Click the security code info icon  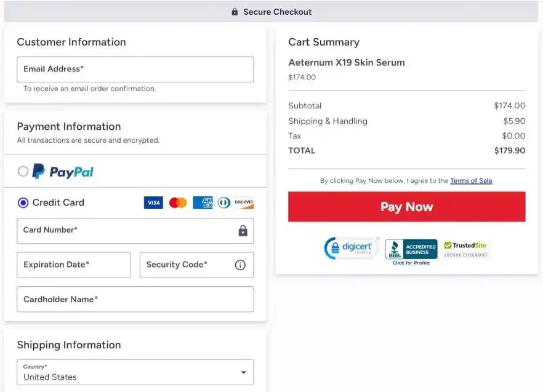tap(240, 265)
